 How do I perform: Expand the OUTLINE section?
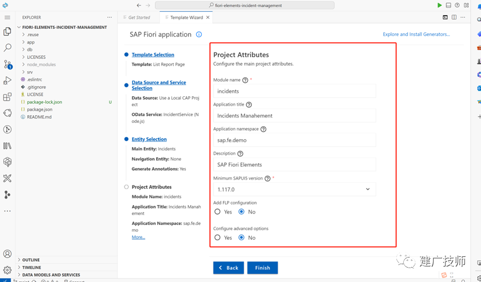[67, 260]
